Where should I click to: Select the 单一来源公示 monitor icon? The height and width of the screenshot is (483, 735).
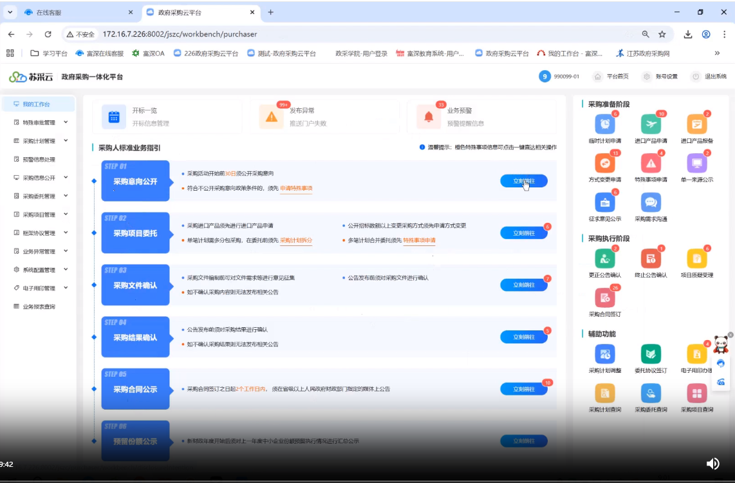click(x=696, y=163)
